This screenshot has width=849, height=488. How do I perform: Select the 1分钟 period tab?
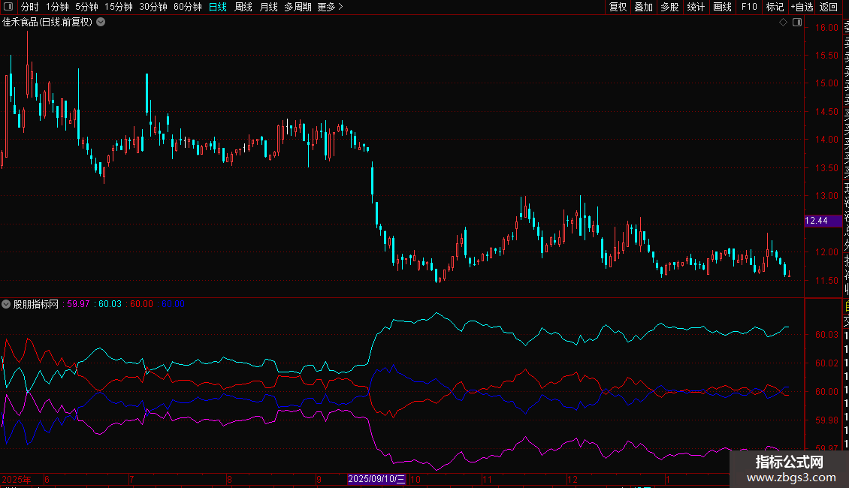pyautogui.click(x=57, y=7)
